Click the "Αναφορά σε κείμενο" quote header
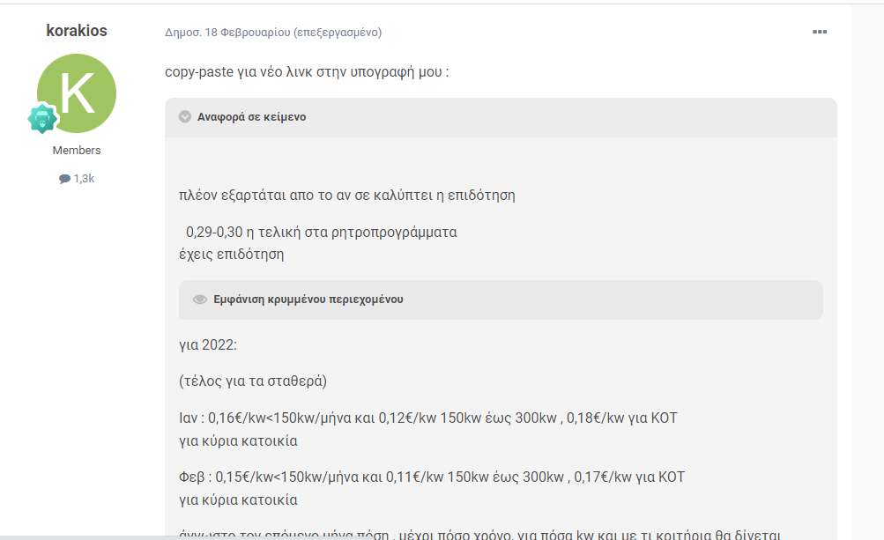Viewport: 884px width, 540px height. pyautogui.click(x=251, y=116)
